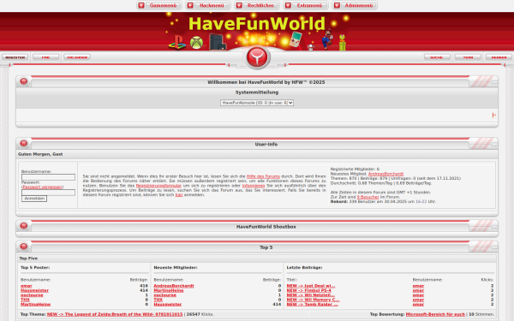Open the NEW -> Wii Memory C... post
Screen dimensions: 514x321
[313, 300]
